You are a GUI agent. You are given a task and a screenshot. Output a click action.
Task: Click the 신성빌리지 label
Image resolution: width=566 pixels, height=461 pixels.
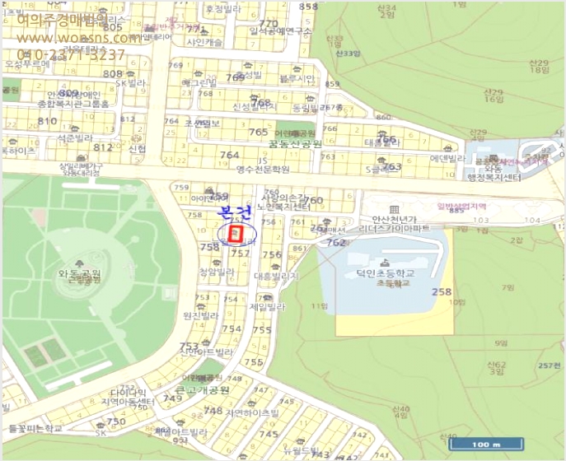point(255,107)
